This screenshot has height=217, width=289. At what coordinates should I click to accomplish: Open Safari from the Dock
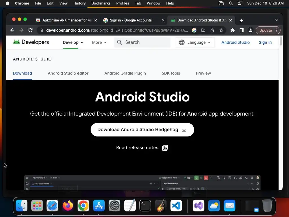pyautogui.click(x=52, y=206)
